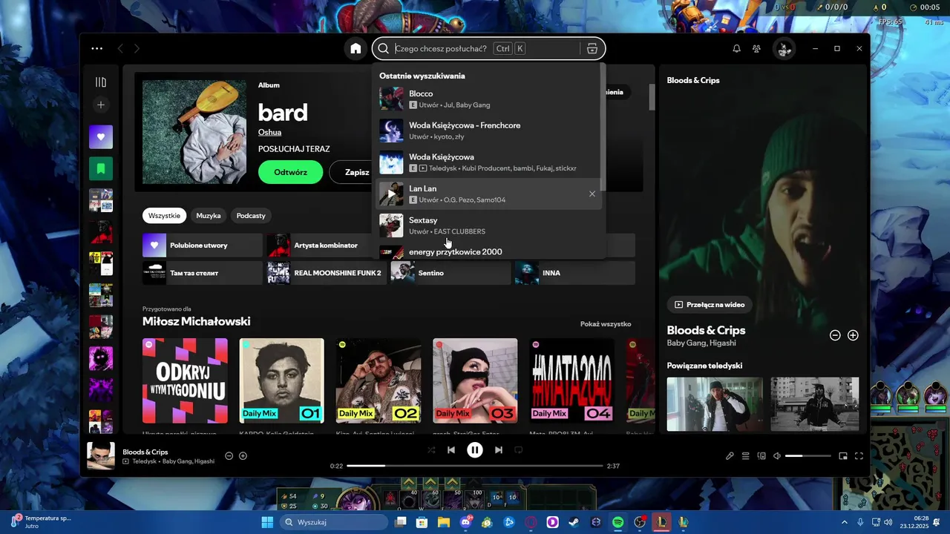
Task: Collapse Your Library sidebar icon
Action: [x=101, y=82]
